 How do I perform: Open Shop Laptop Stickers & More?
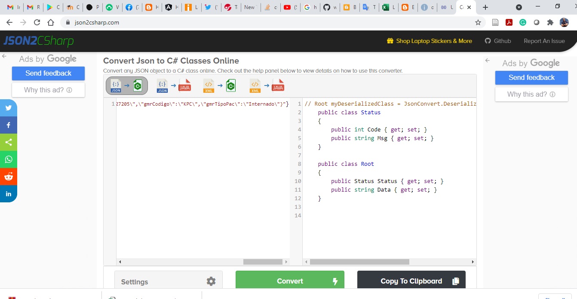pos(430,41)
